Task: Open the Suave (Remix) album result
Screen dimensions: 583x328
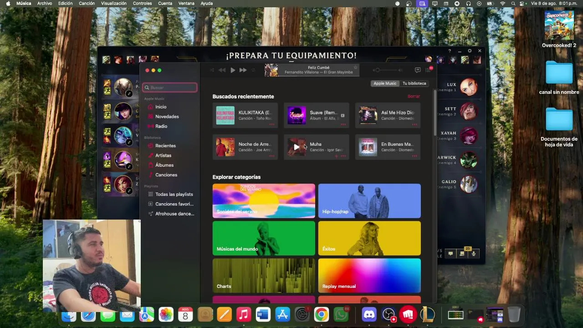Action: [317, 115]
